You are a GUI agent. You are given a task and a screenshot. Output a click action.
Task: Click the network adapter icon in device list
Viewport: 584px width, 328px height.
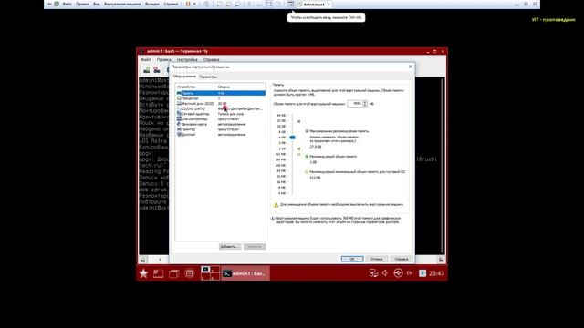(179, 114)
